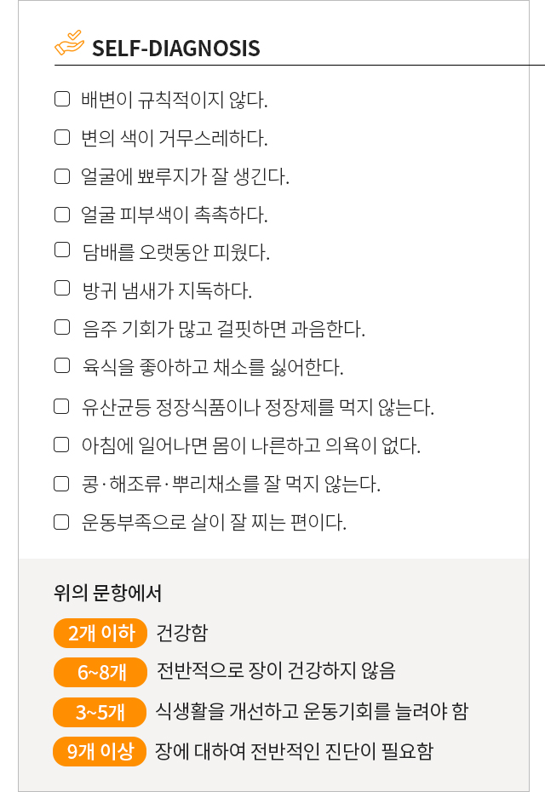Enable the '얼굴에 뾰루지가 잘 생긴다' checkbox
Viewport: 545px width, 792px height.
point(61,176)
